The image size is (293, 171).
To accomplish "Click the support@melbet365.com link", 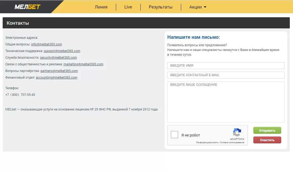I will point(62,51).
